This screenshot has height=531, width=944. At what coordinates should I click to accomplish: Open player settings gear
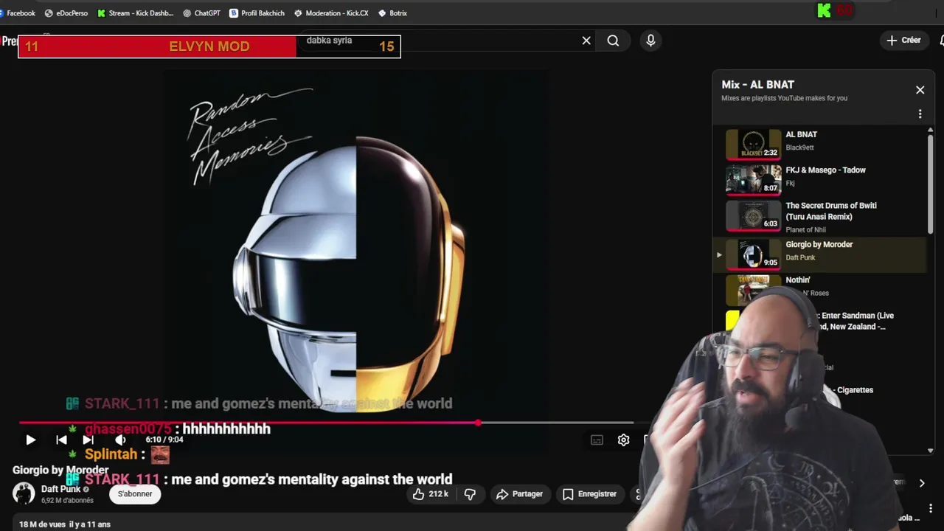[x=623, y=440]
